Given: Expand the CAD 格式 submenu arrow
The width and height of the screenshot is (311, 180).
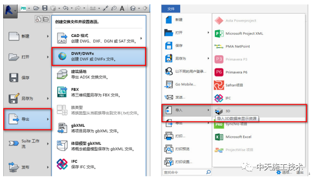Looking at the screenshot, I should coord(141,38).
